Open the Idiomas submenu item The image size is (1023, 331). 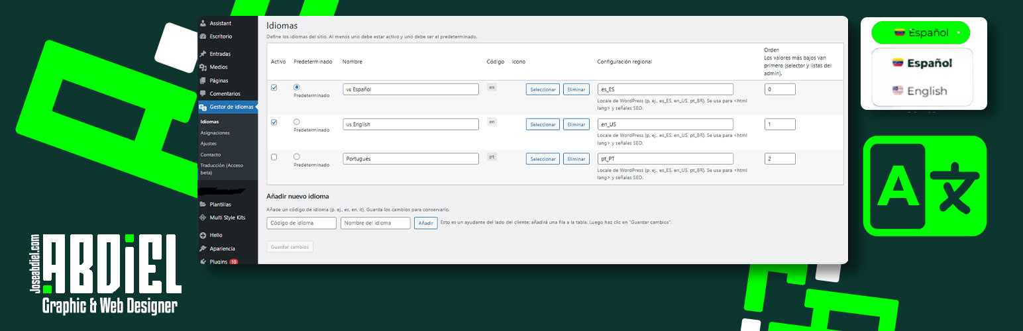click(209, 122)
